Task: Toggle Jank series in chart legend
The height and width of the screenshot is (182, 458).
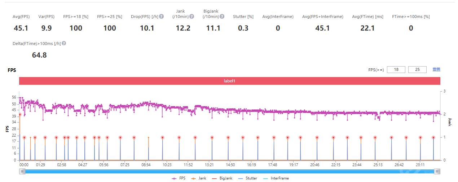Action: pos(198,178)
